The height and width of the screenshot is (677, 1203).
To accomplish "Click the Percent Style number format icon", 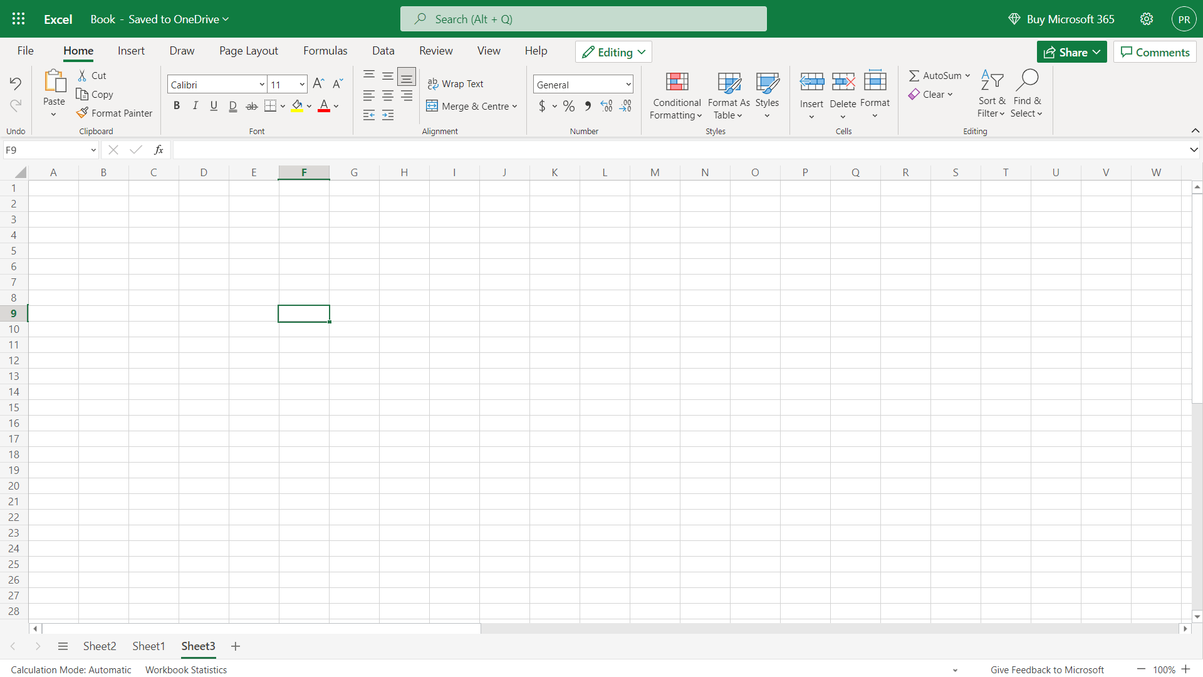I will pyautogui.click(x=569, y=106).
